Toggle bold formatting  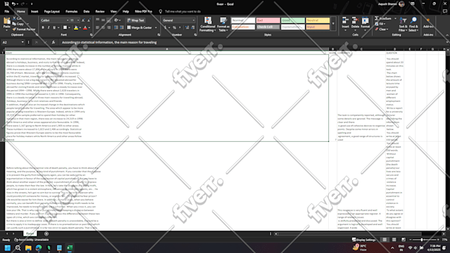pos(43,28)
